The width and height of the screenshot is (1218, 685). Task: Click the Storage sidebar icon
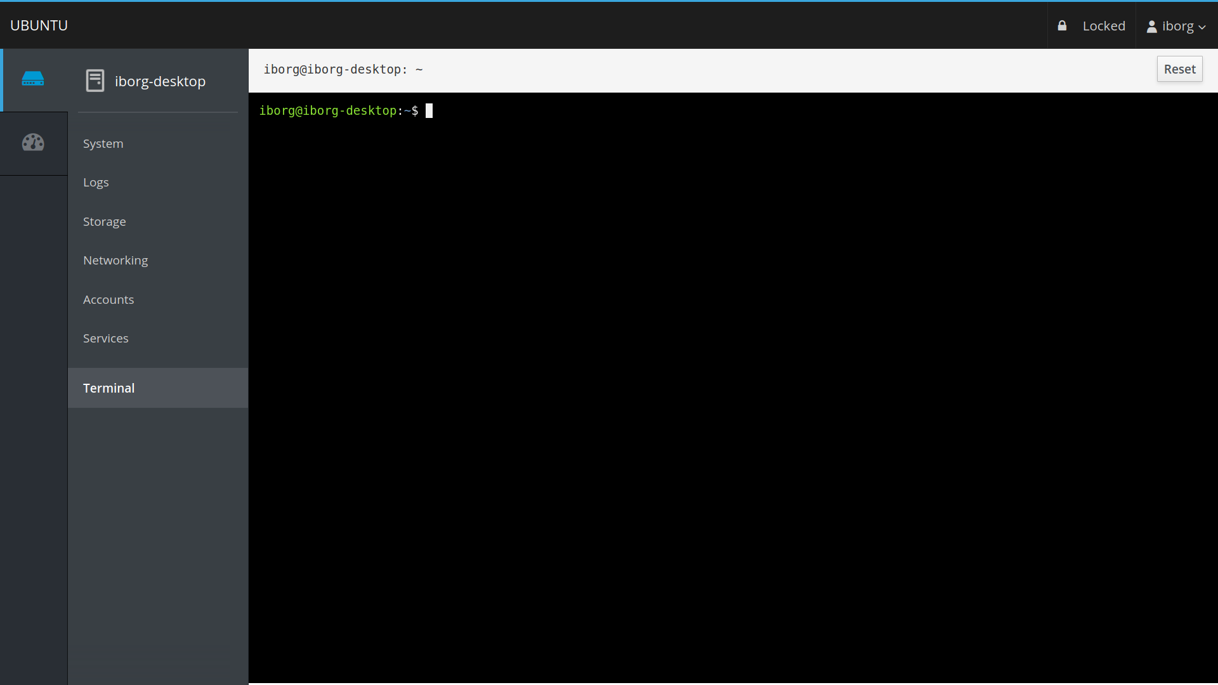coord(104,221)
